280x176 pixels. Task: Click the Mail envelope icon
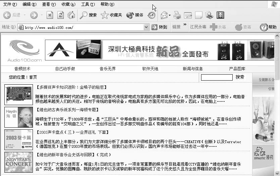tap(164, 15)
